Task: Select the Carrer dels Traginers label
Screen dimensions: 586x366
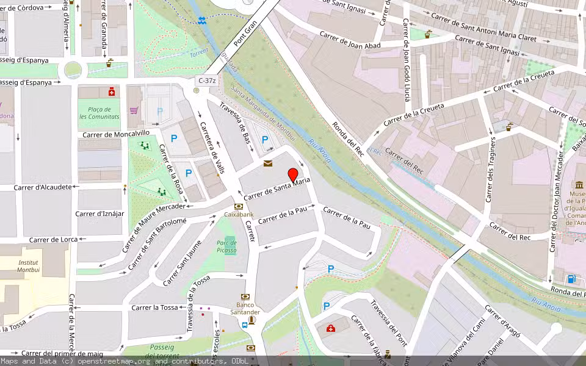Action: click(490, 170)
